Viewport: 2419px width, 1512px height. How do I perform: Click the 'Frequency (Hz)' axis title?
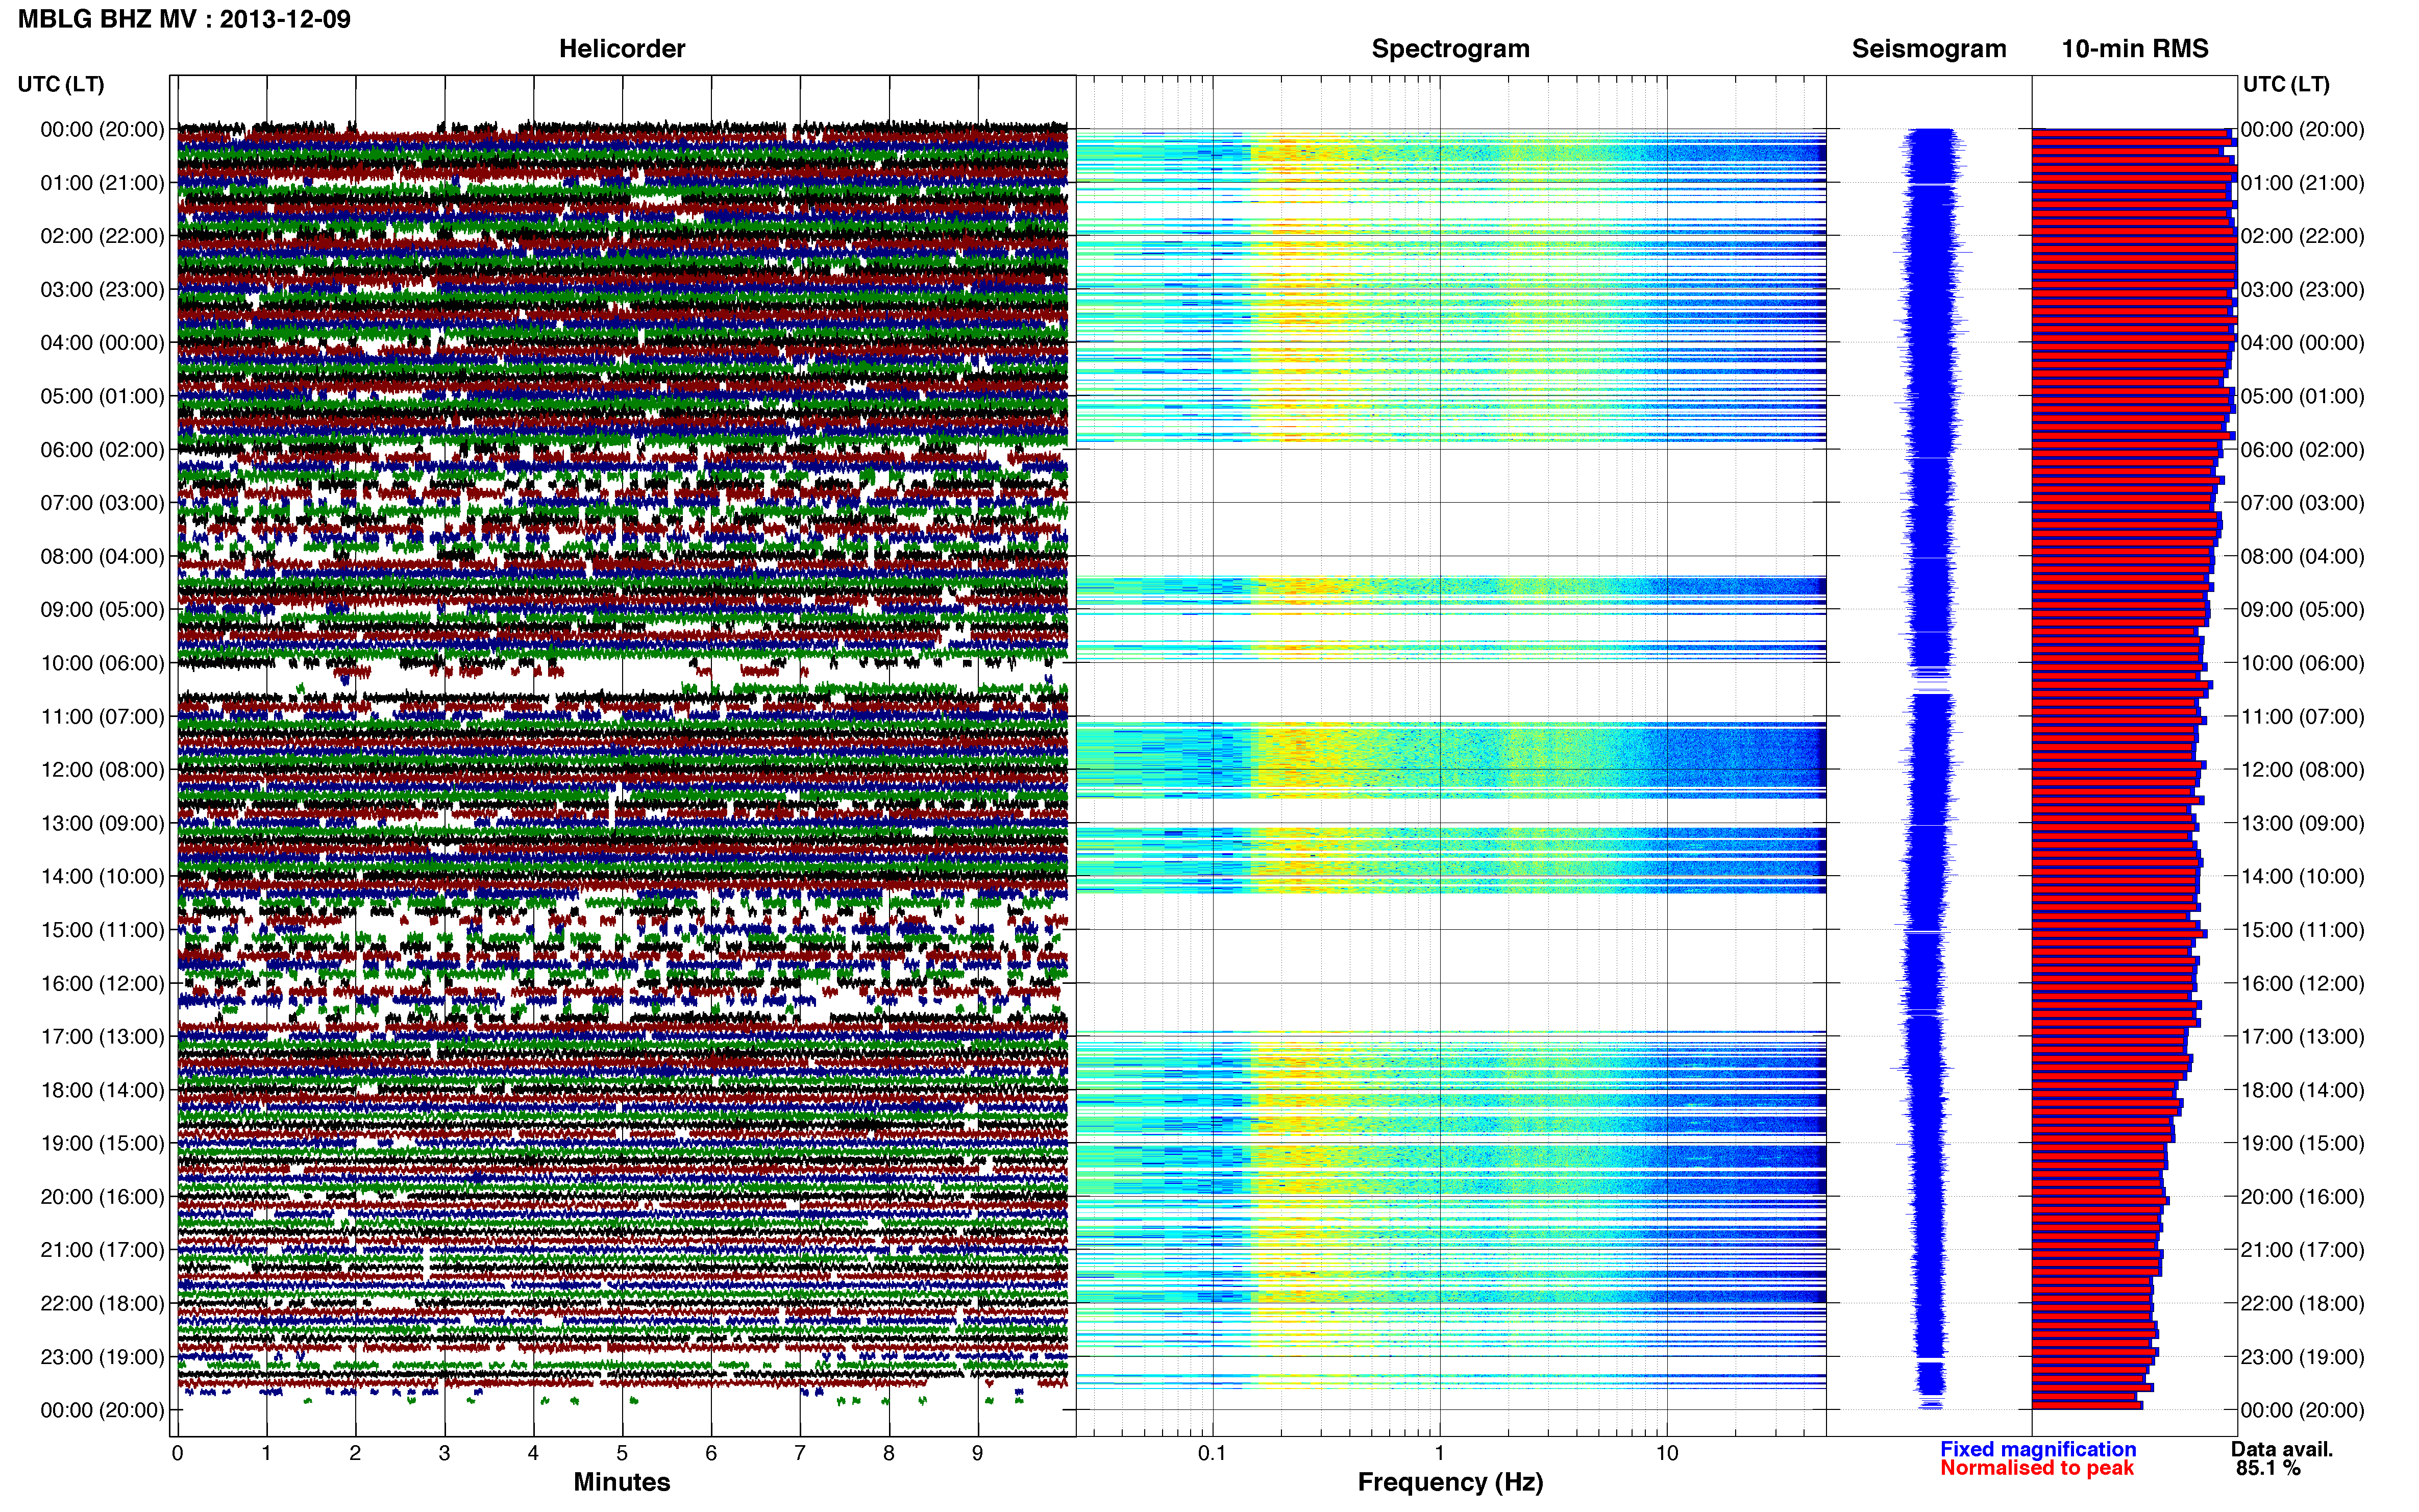pyautogui.click(x=1450, y=1482)
